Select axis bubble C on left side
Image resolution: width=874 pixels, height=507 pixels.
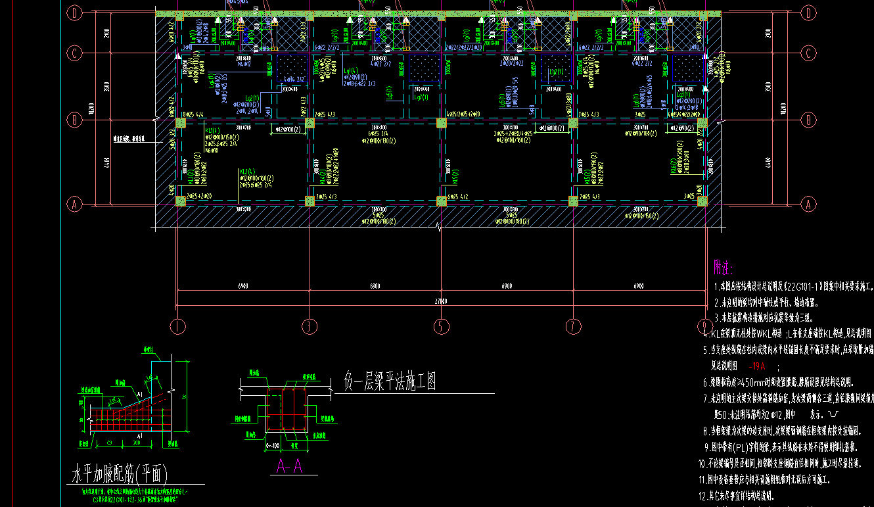[x=74, y=53]
